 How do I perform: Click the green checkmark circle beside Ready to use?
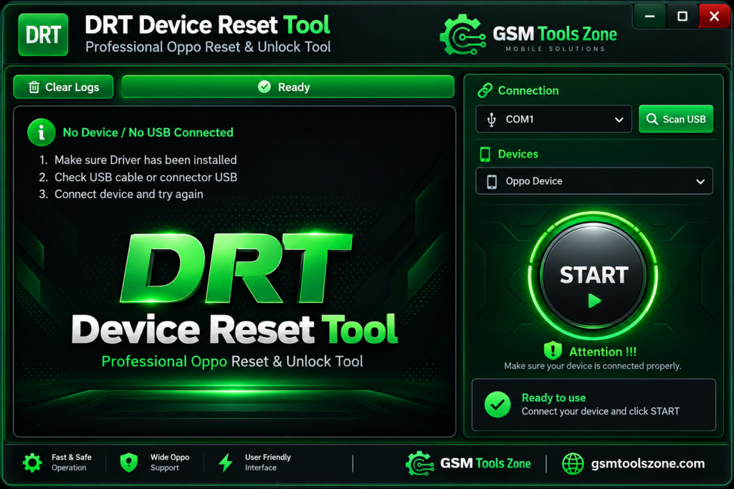point(497,405)
